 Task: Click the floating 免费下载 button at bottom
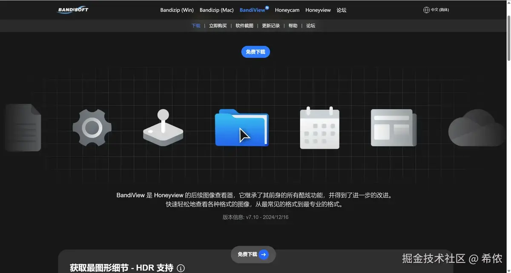tap(253, 254)
